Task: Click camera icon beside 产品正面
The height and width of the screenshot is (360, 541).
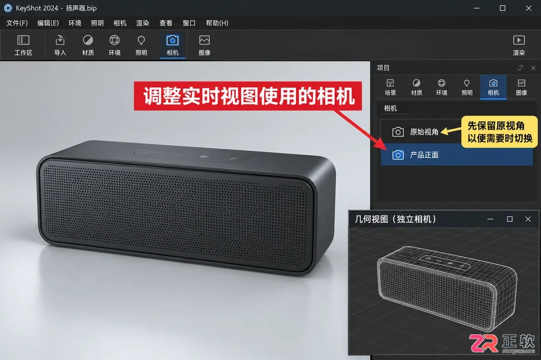Action: click(398, 155)
